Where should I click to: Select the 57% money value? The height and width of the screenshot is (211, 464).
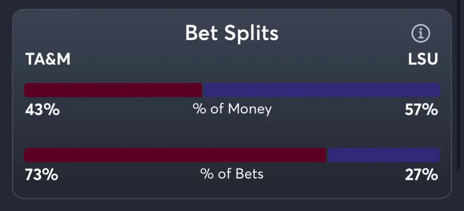click(421, 110)
